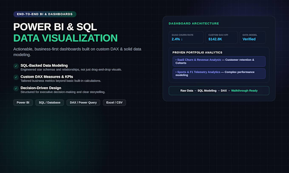Click text 'Tailored business metrics beyond basic'
This screenshot has height=173, width=289.
point(48,81)
